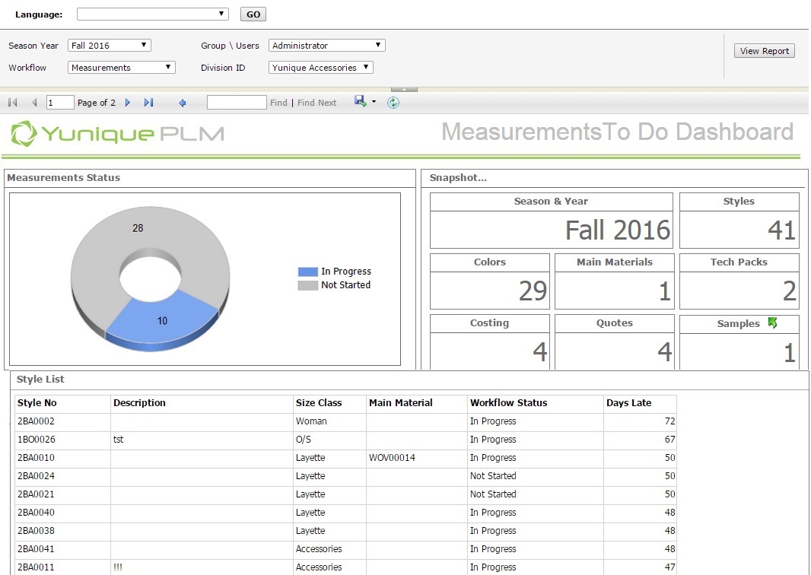Image resolution: width=811 pixels, height=575 pixels.
Task: Click the Find Next link
Action: [316, 103]
